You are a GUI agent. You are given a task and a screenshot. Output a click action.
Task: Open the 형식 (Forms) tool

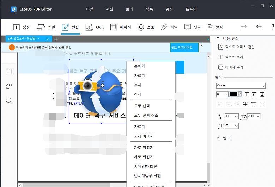tap(215, 27)
